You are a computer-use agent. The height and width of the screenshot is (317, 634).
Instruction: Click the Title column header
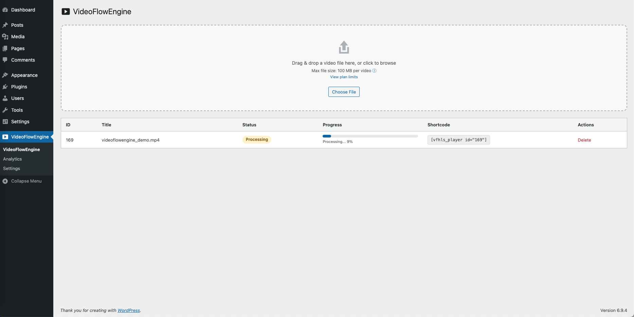[106, 125]
